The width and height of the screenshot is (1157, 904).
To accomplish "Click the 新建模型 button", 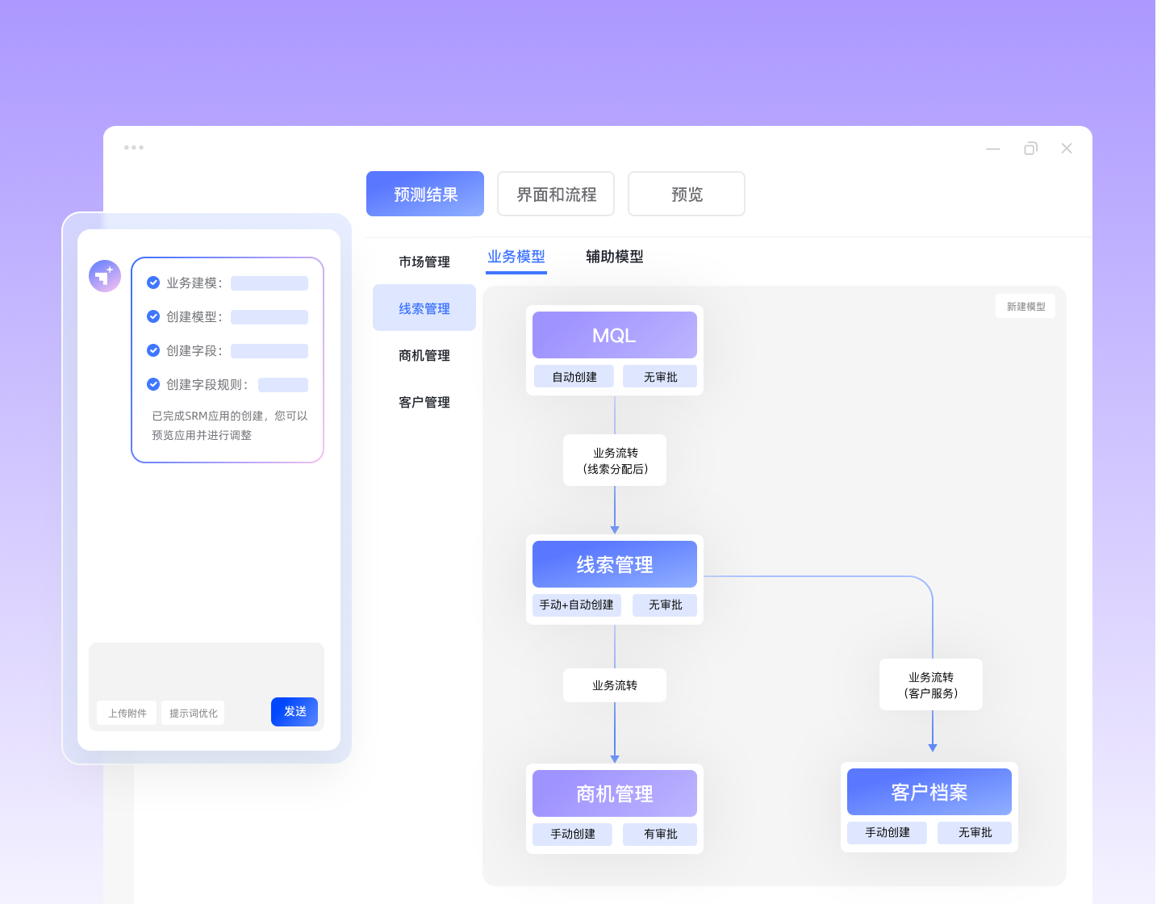I will (1025, 307).
